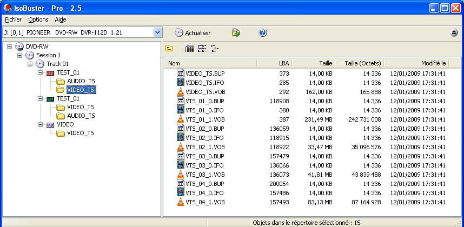Switch to the details grid view icon
Image resolution: width=464 pixels, height=227 pixels.
pyautogui.click(x=189, y=48)
